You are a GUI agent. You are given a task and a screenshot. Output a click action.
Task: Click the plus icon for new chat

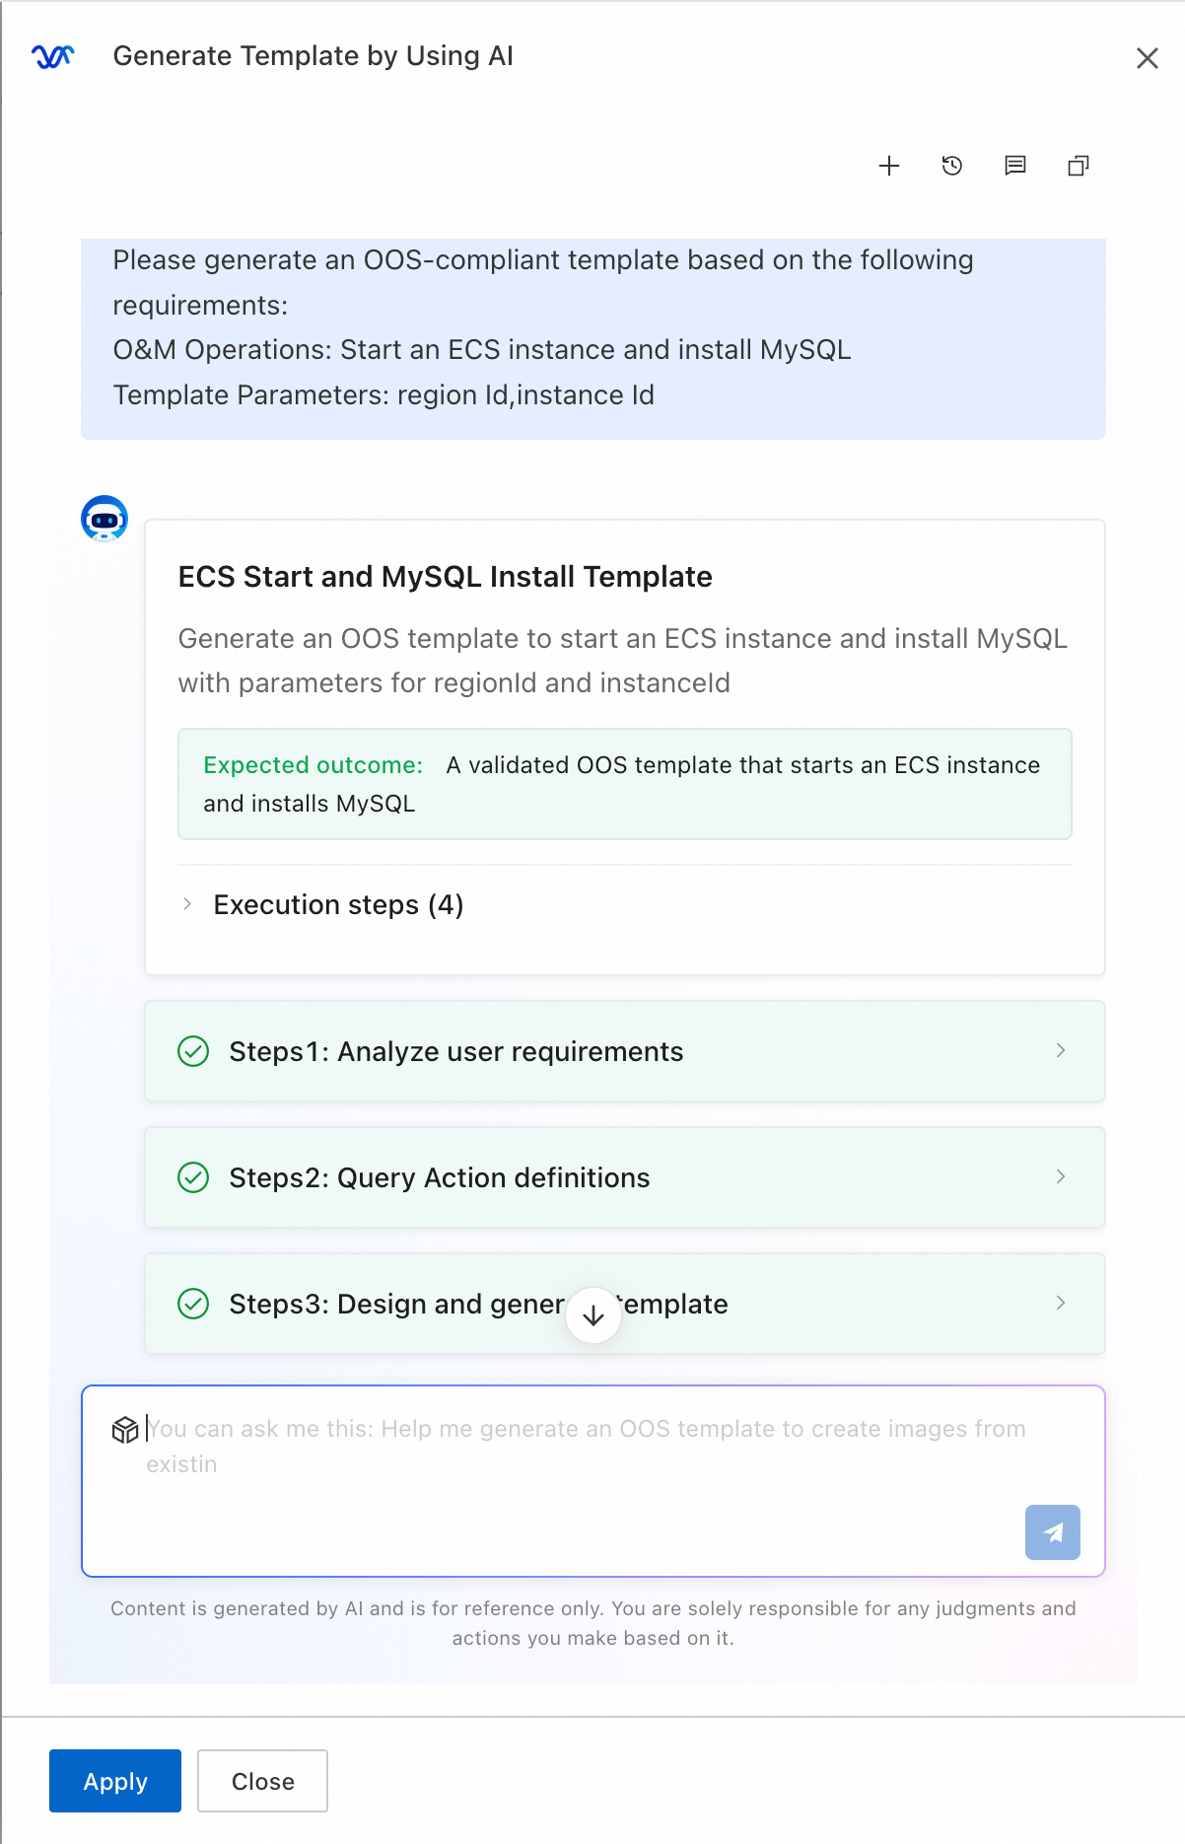coord(889,166)
